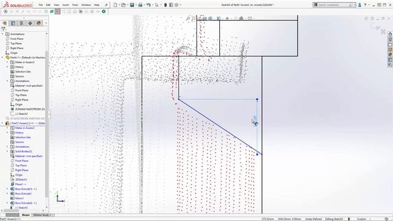Click the Options gear icon
Image resolution: width=393 pixels, height=221 pixels.
(176, 5)
